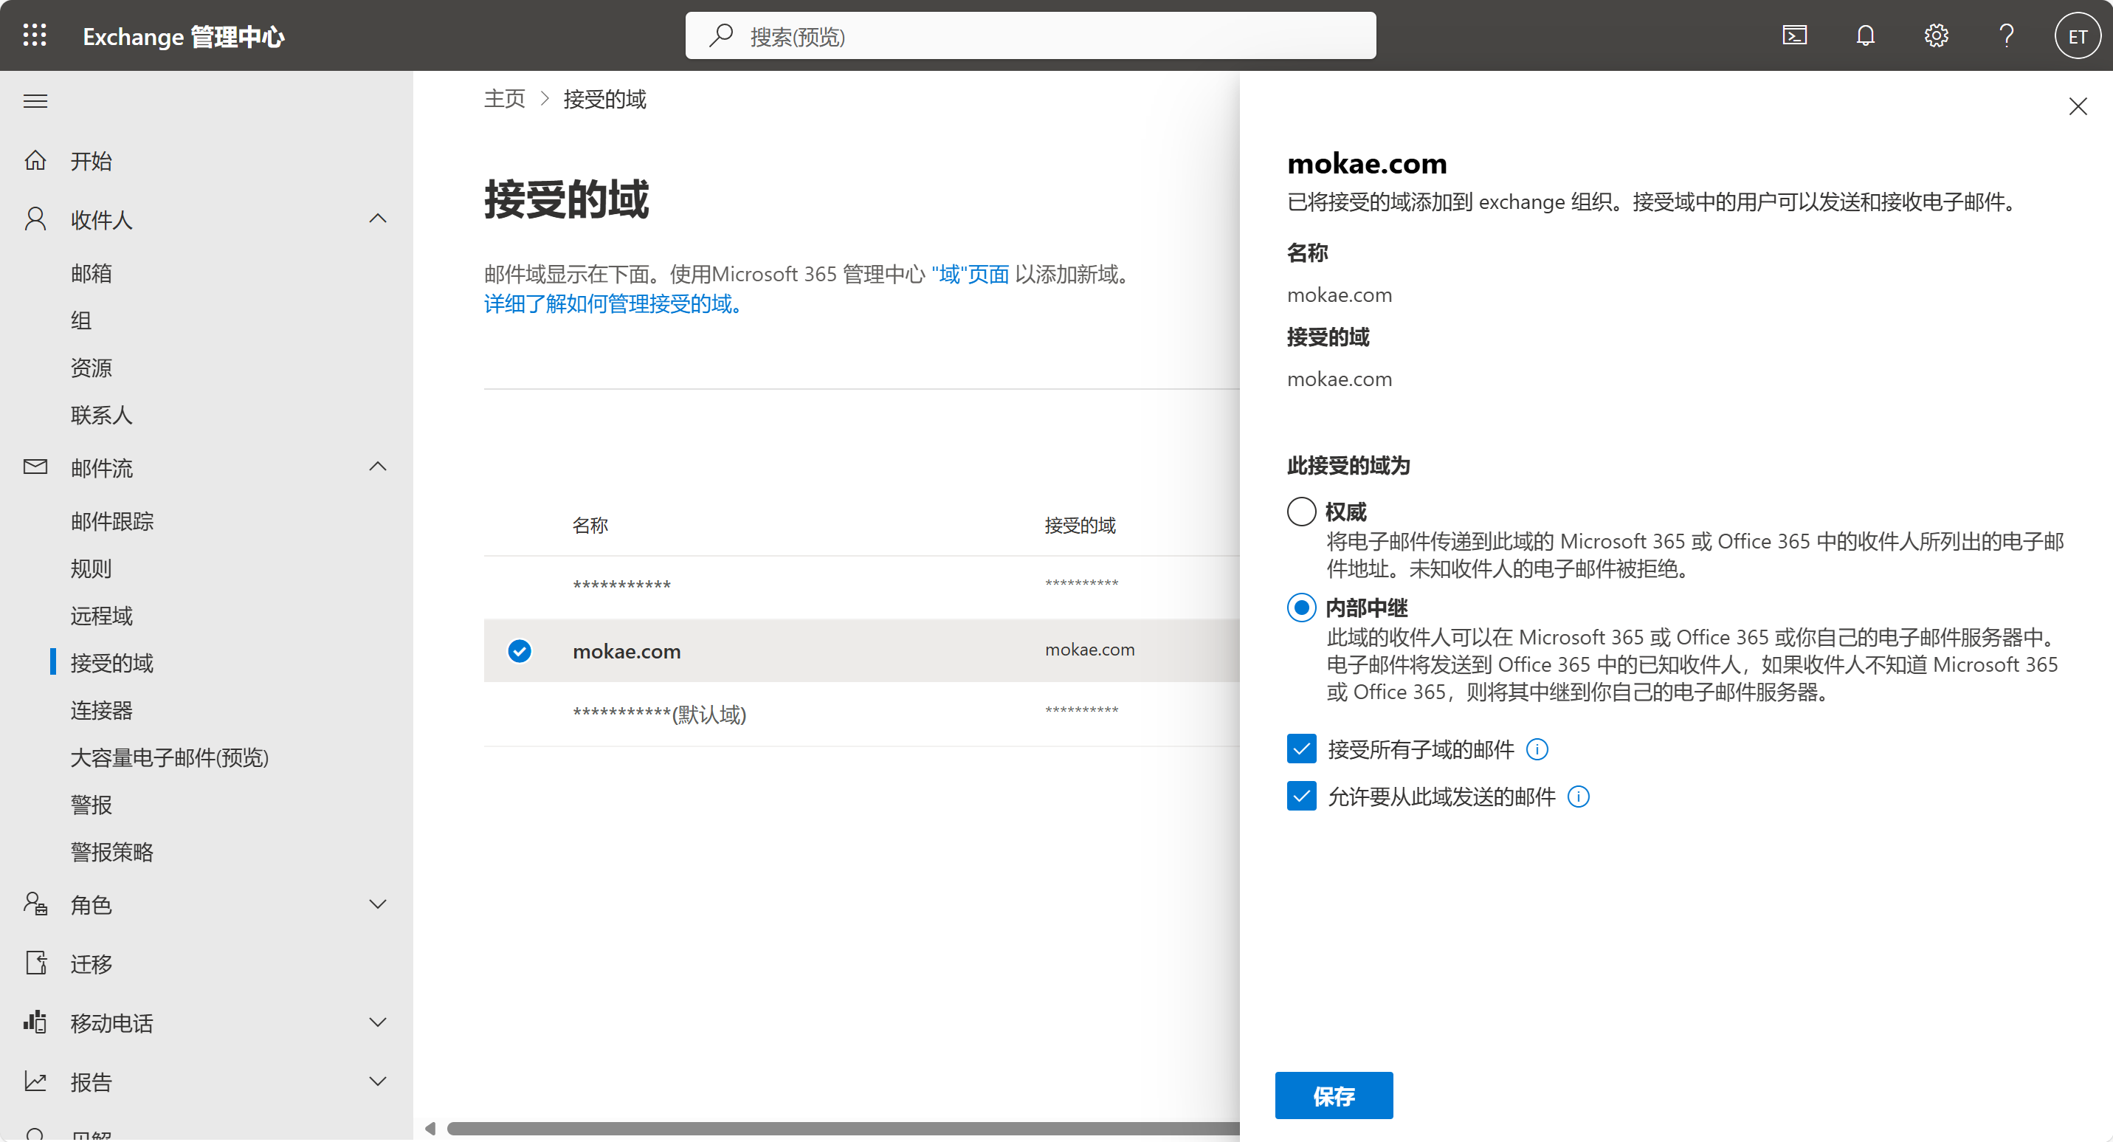Click the person icon beside 收件人
This screenshot has width=2113, height=1142.
[35, 219]
